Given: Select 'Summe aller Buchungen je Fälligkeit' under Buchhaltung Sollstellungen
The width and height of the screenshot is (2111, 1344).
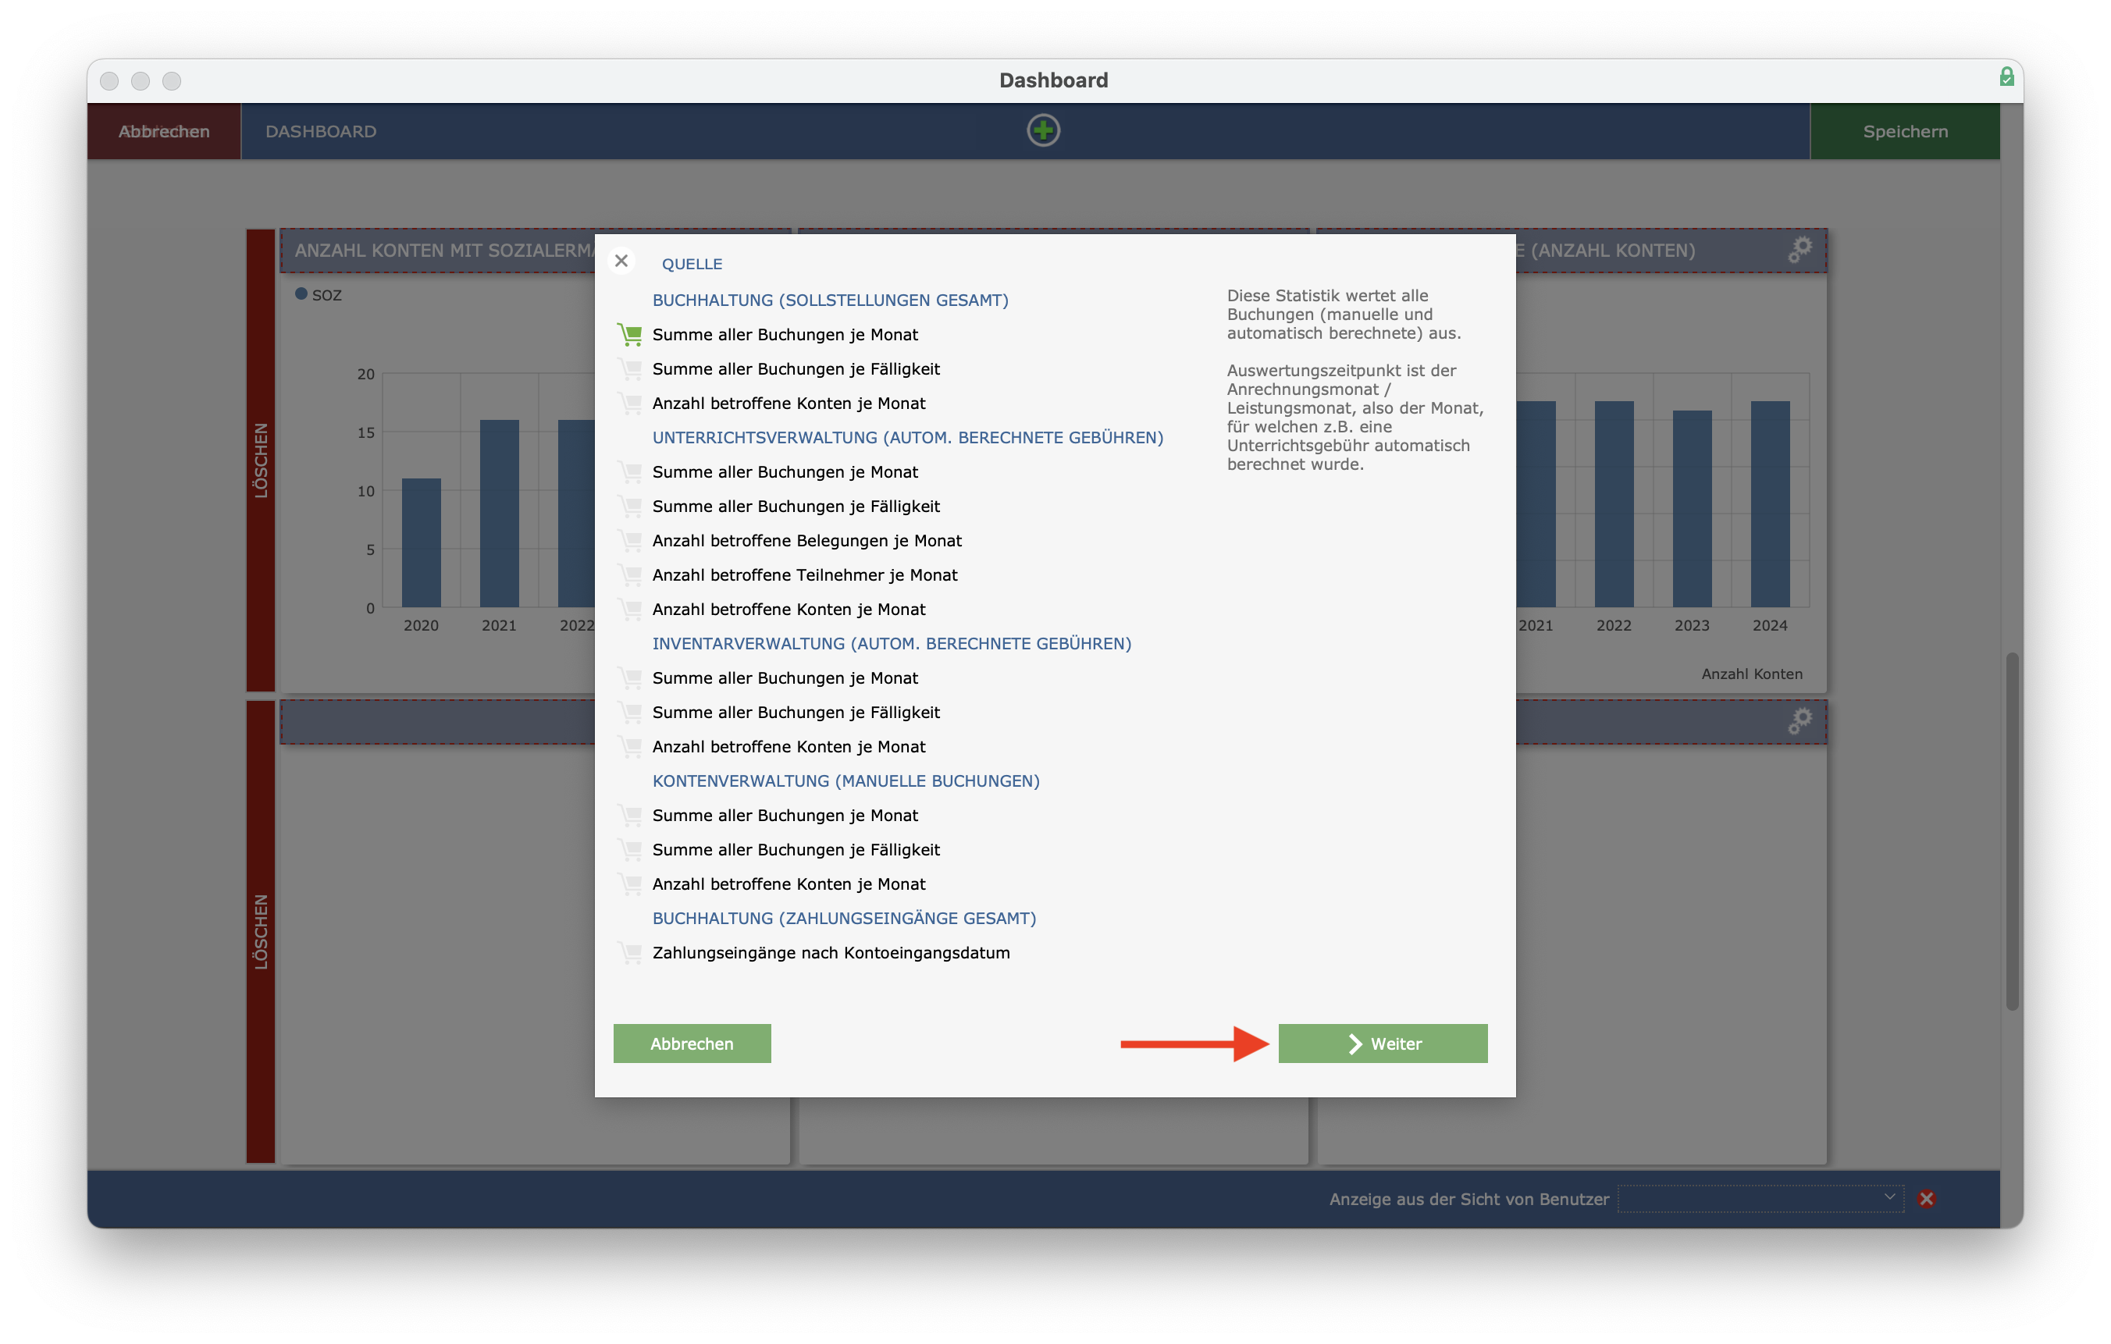Looking at the screenshot, I should [x=795, y=369].
